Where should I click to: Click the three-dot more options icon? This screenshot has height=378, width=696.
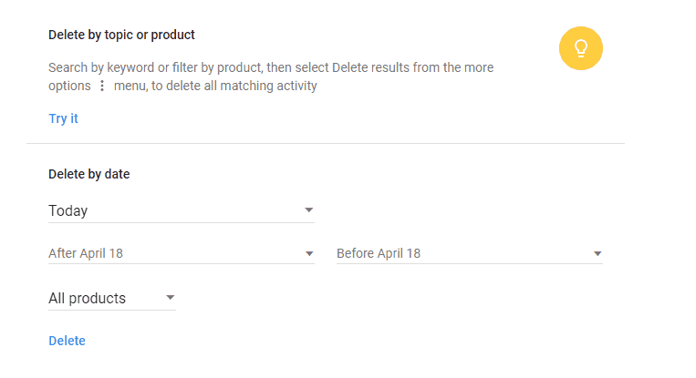point(102,86)
